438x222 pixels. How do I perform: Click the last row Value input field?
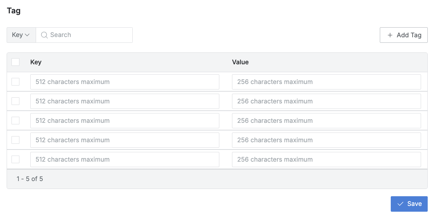click(326, 160)
